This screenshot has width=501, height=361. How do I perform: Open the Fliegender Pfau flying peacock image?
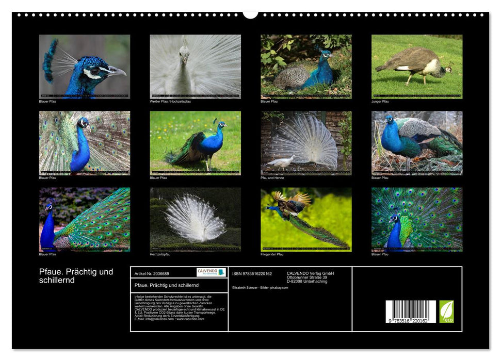pos(306,219)
